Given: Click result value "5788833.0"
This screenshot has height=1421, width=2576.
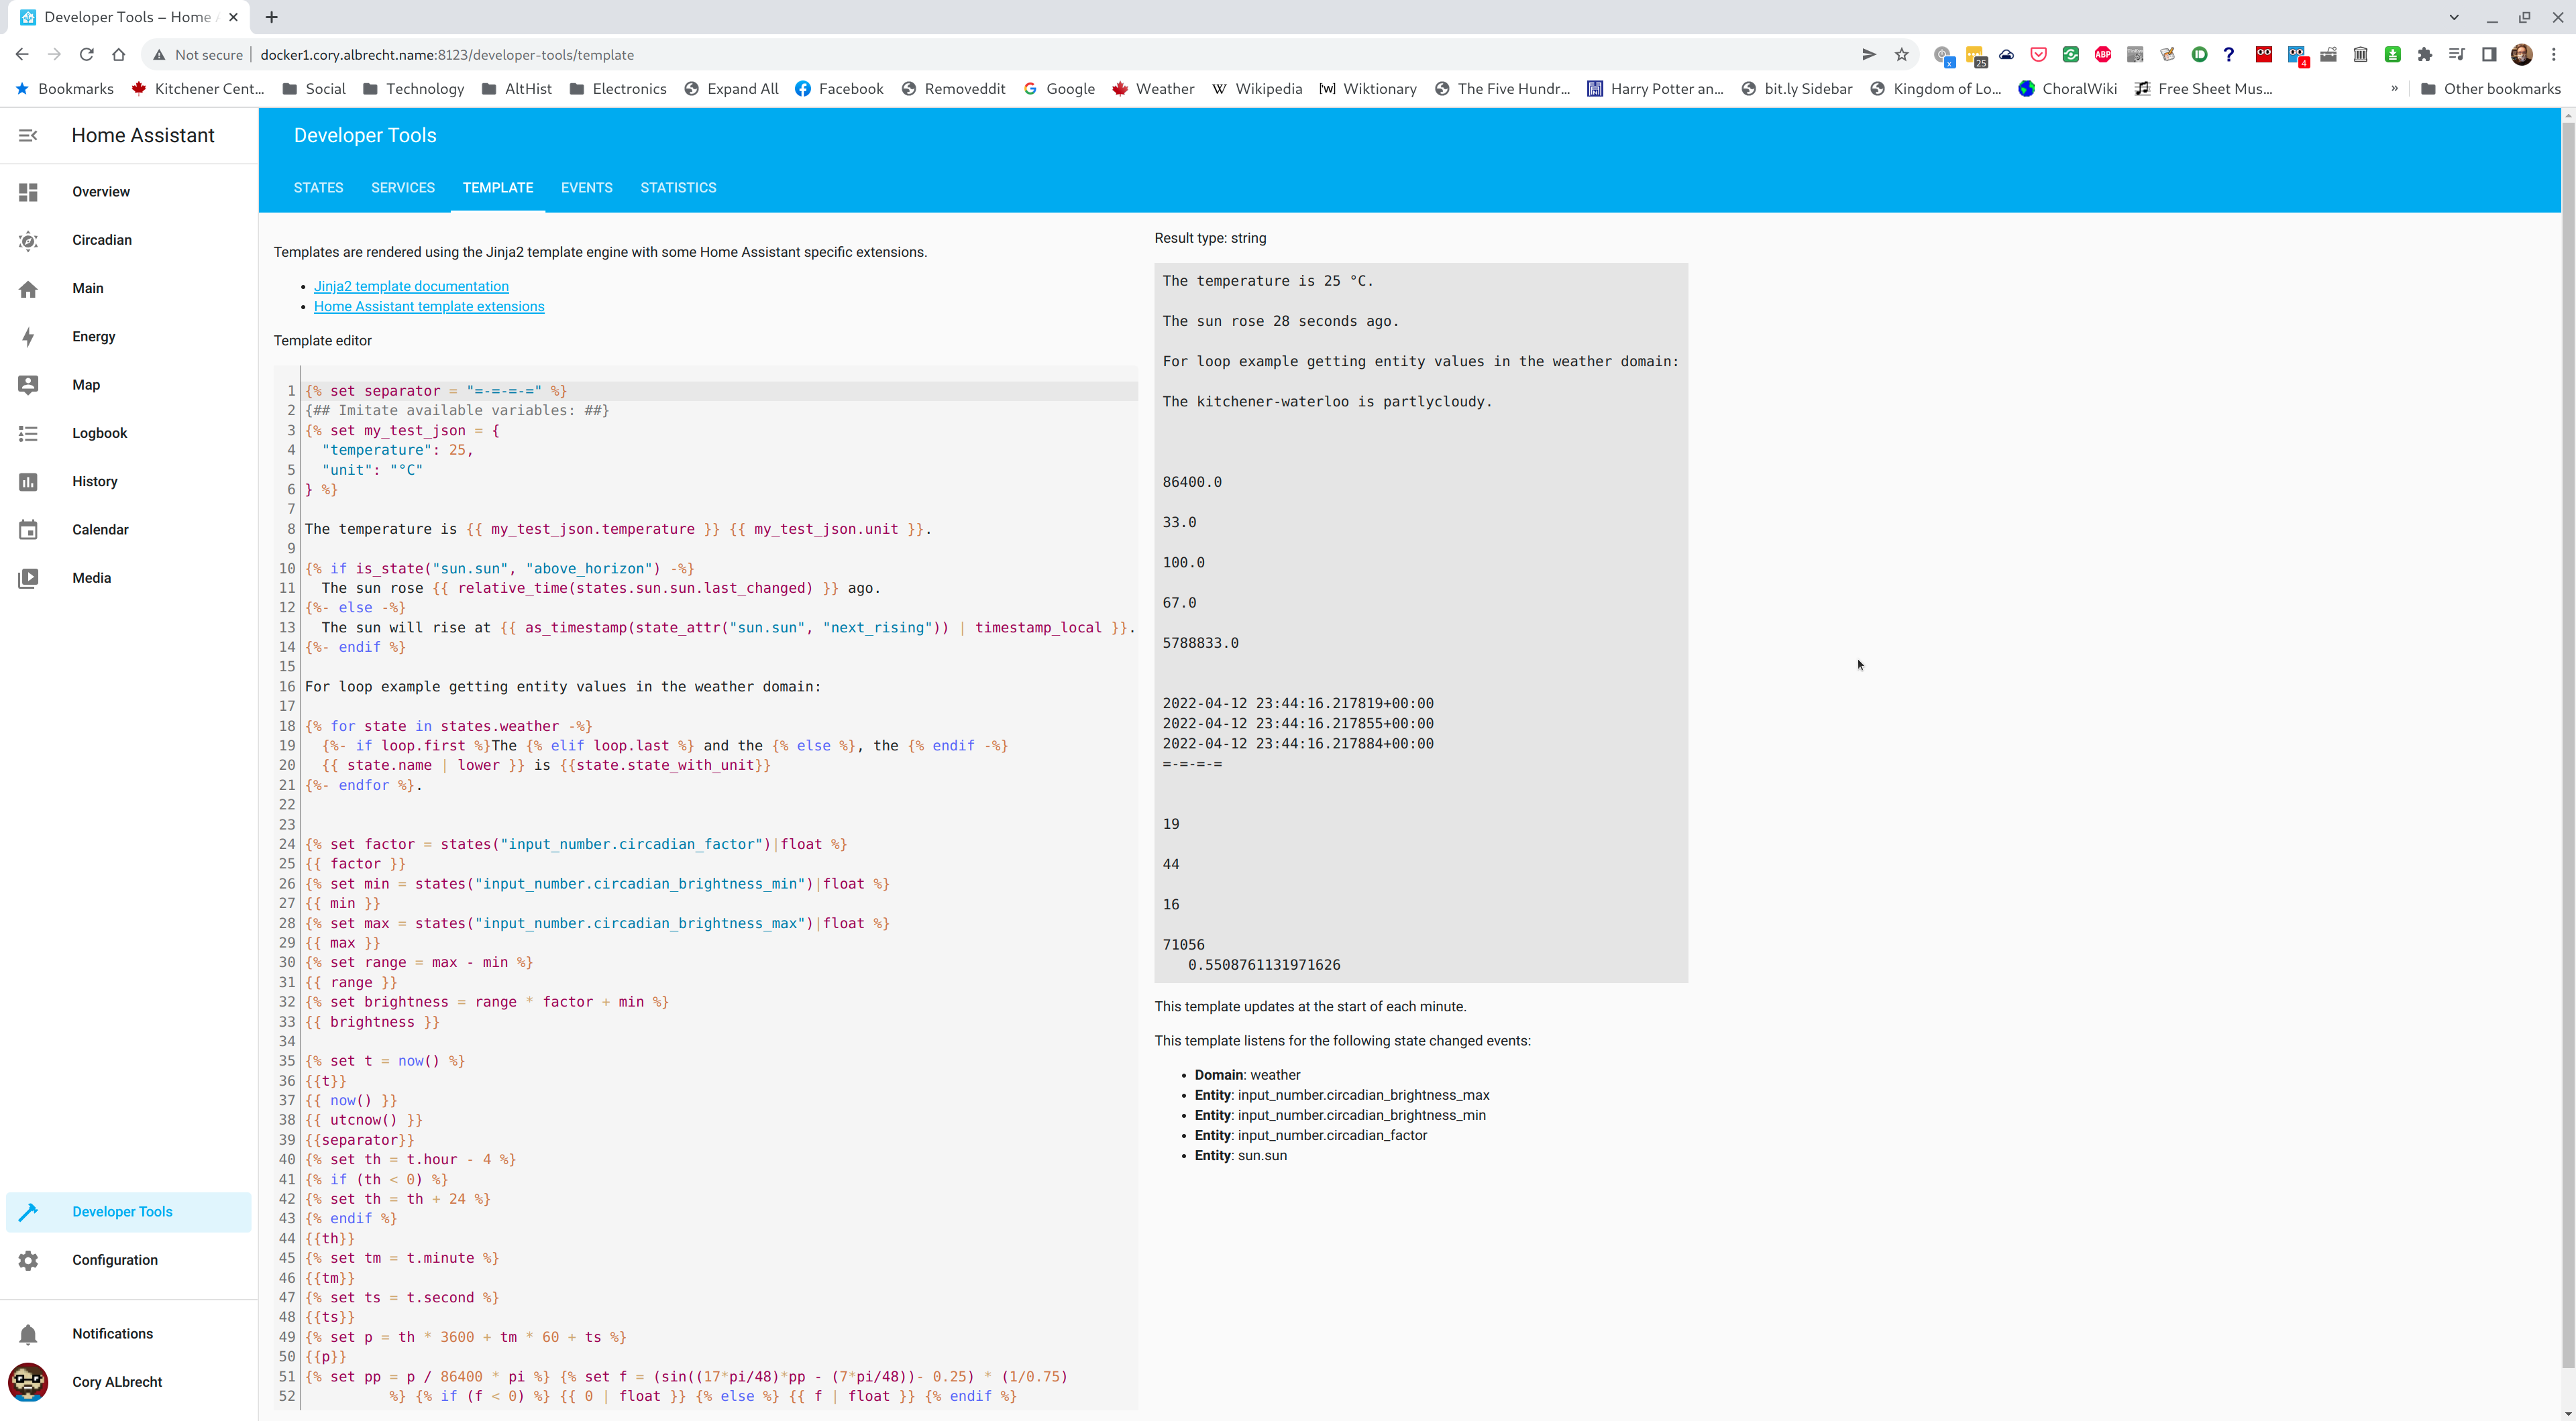Looking at the screenshot, I should pyautogui.click(x=1200, y=643).
